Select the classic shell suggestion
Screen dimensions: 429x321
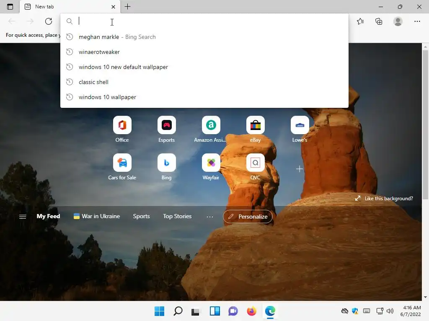pyautogui.click(x=204, y=82)
